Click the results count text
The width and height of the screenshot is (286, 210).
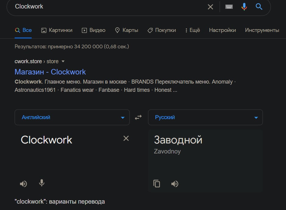(72, 46)
